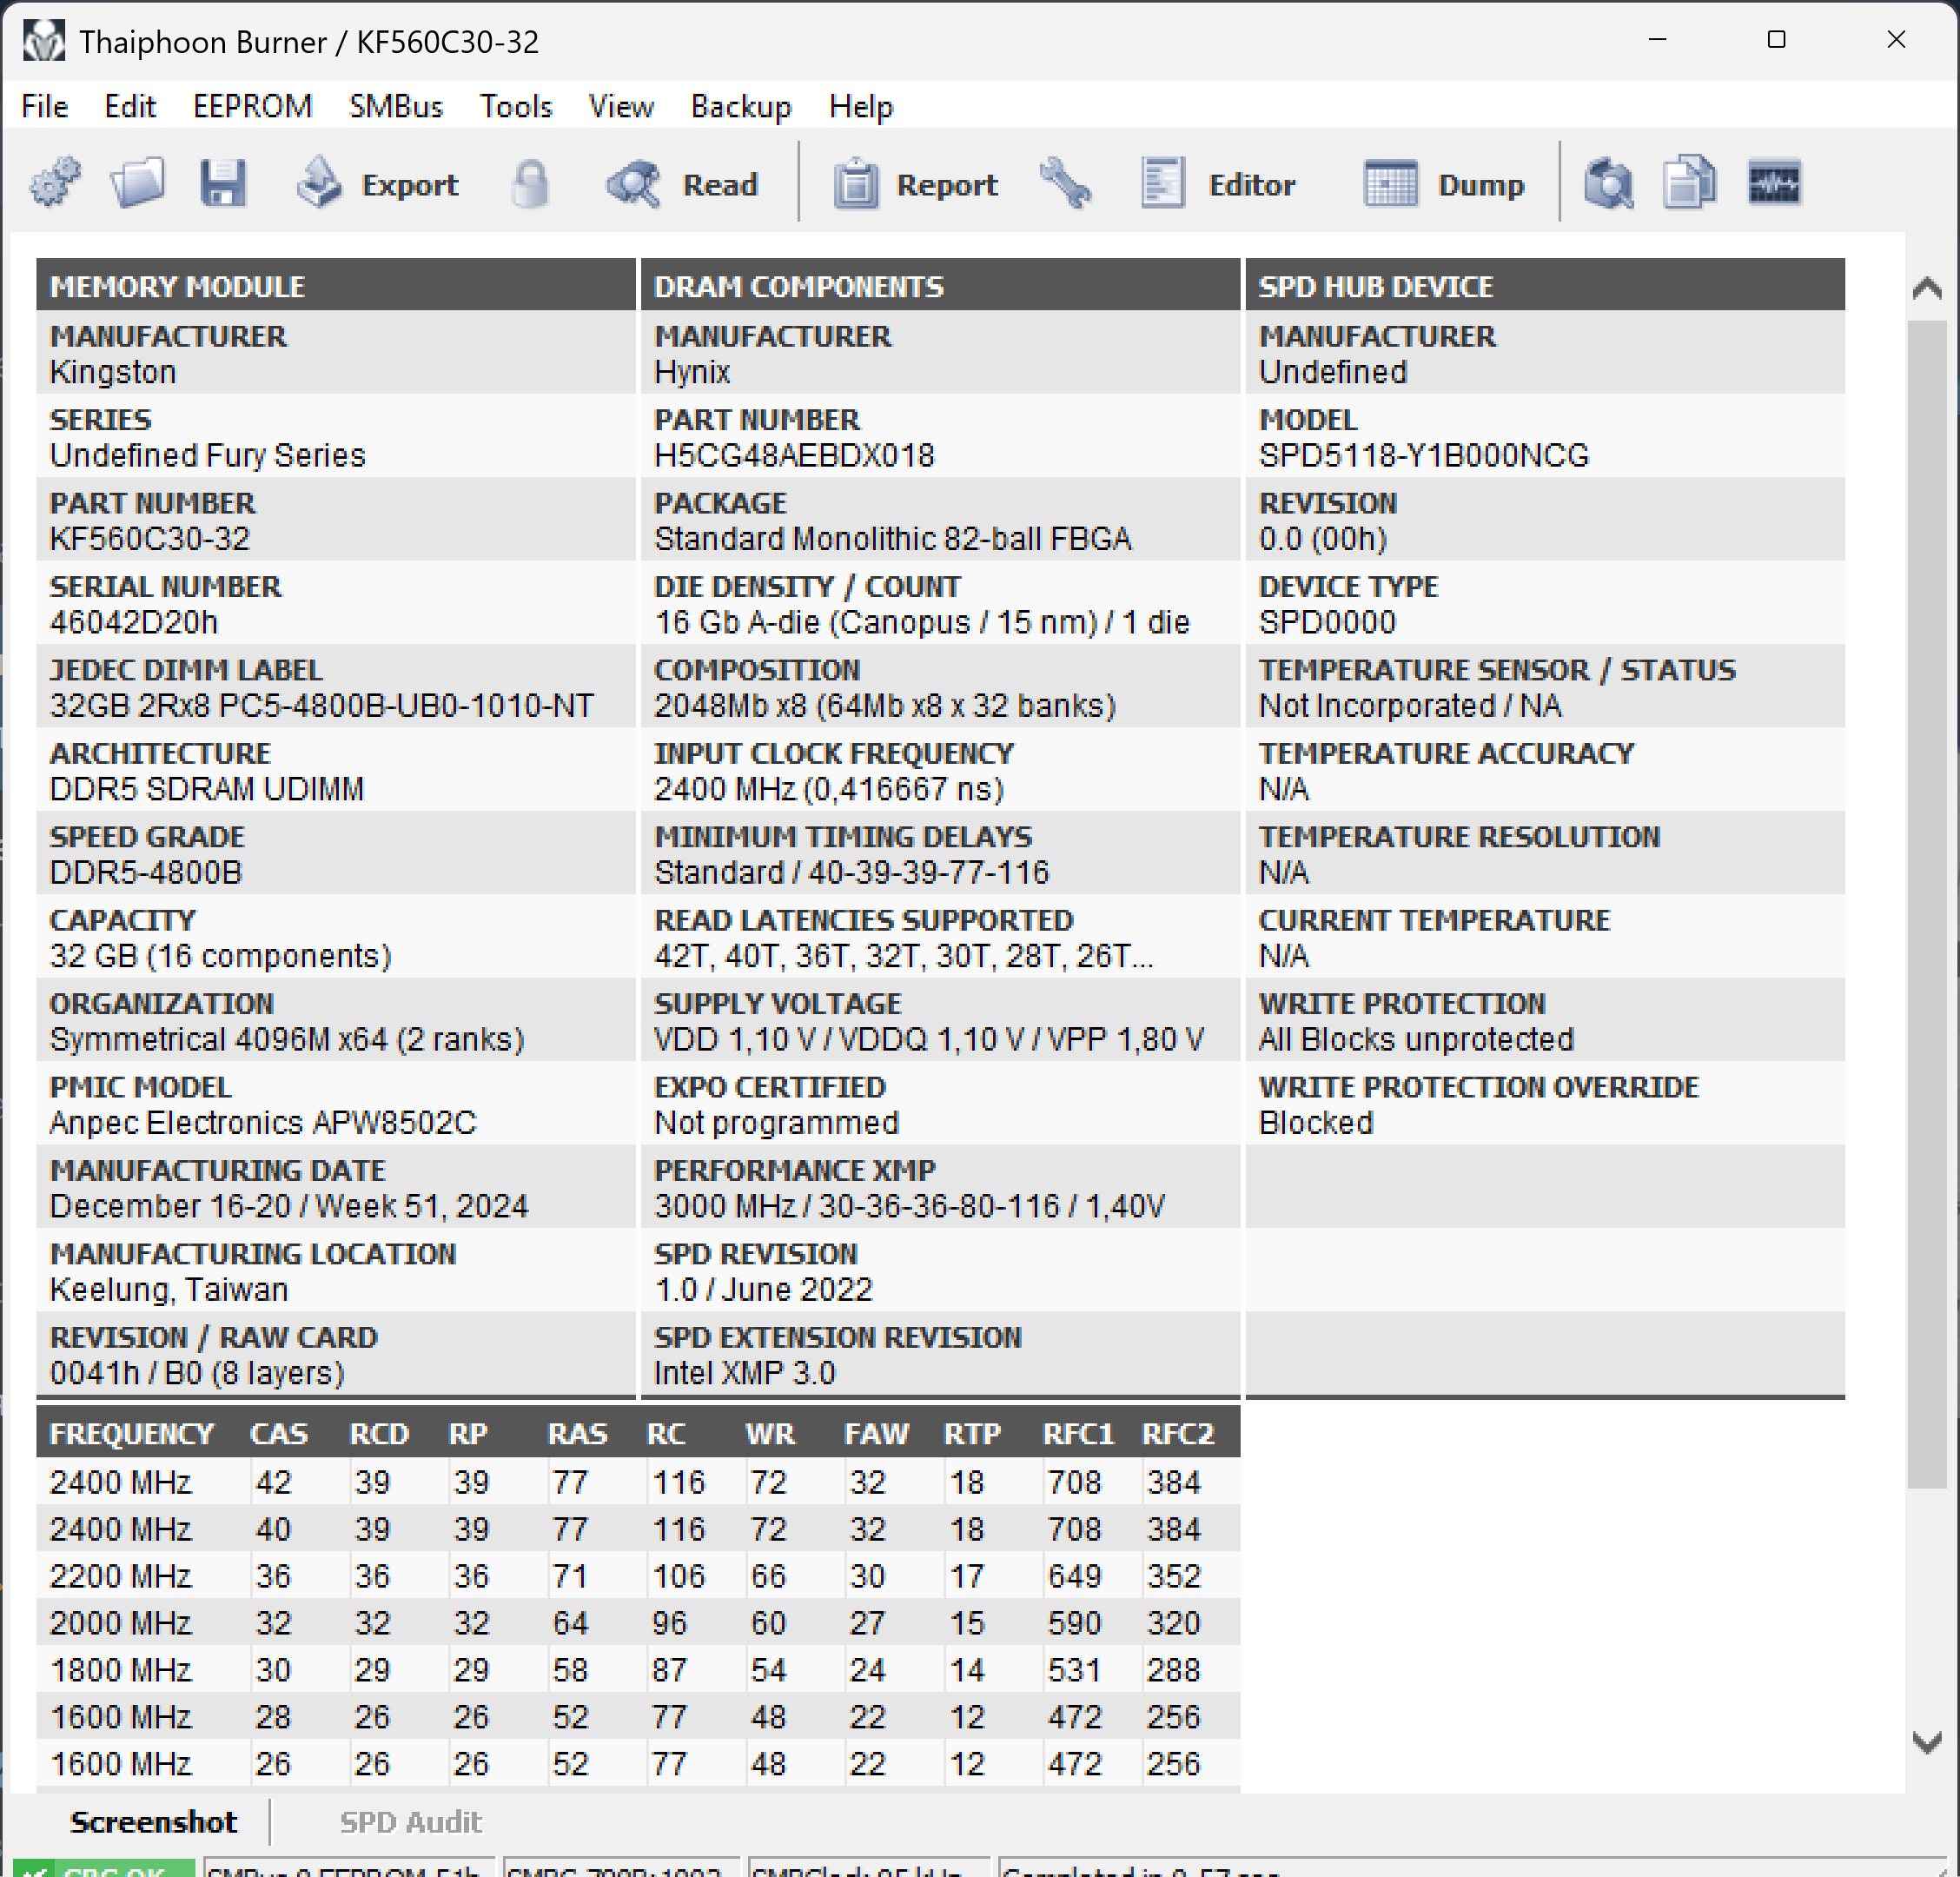The width and height of the screenshot is (1960, 1877).
Task: Open a file with the folder icon
Action: point(138,184)
